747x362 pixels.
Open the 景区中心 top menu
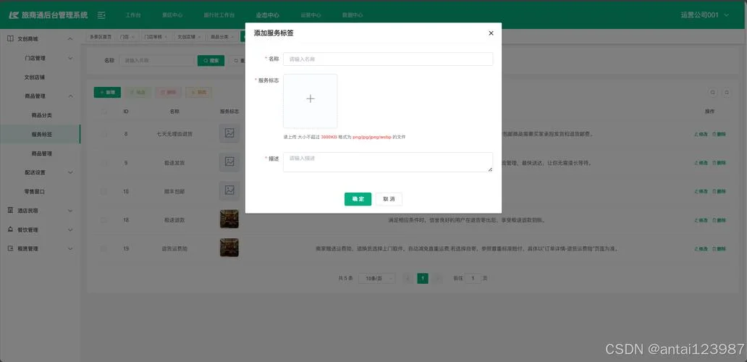click(172, 15)
